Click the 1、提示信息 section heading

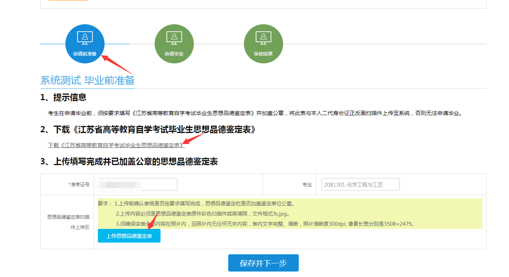63,97
